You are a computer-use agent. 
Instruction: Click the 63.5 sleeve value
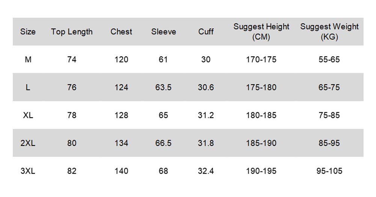(163, 87)
